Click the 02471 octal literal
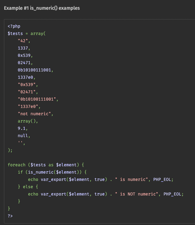Image resolution: width=195 pixels, height=225 pixels. coord(24,63)
